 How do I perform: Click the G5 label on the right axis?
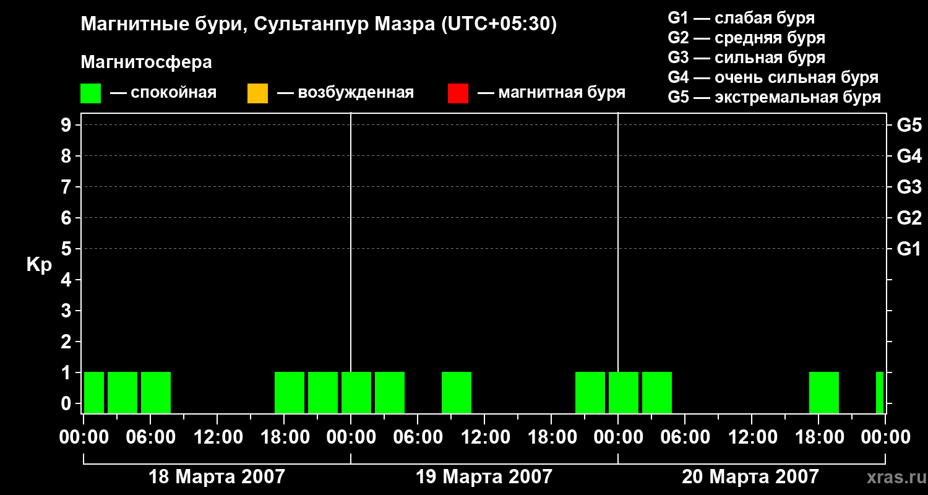click(x=909, y=125)
